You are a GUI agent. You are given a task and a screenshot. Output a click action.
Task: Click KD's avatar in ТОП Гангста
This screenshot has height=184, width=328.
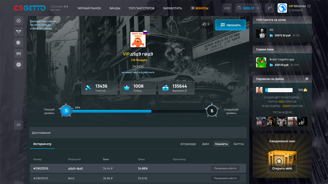point(261,33)
